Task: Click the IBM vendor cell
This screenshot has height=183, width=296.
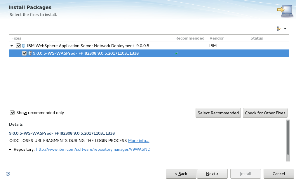Action: coord(213,46)
